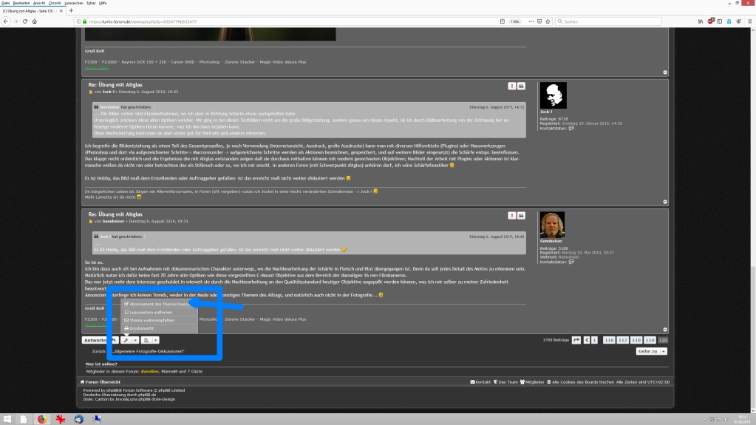Expand the sort options dropdown arrow

point(155,340)
